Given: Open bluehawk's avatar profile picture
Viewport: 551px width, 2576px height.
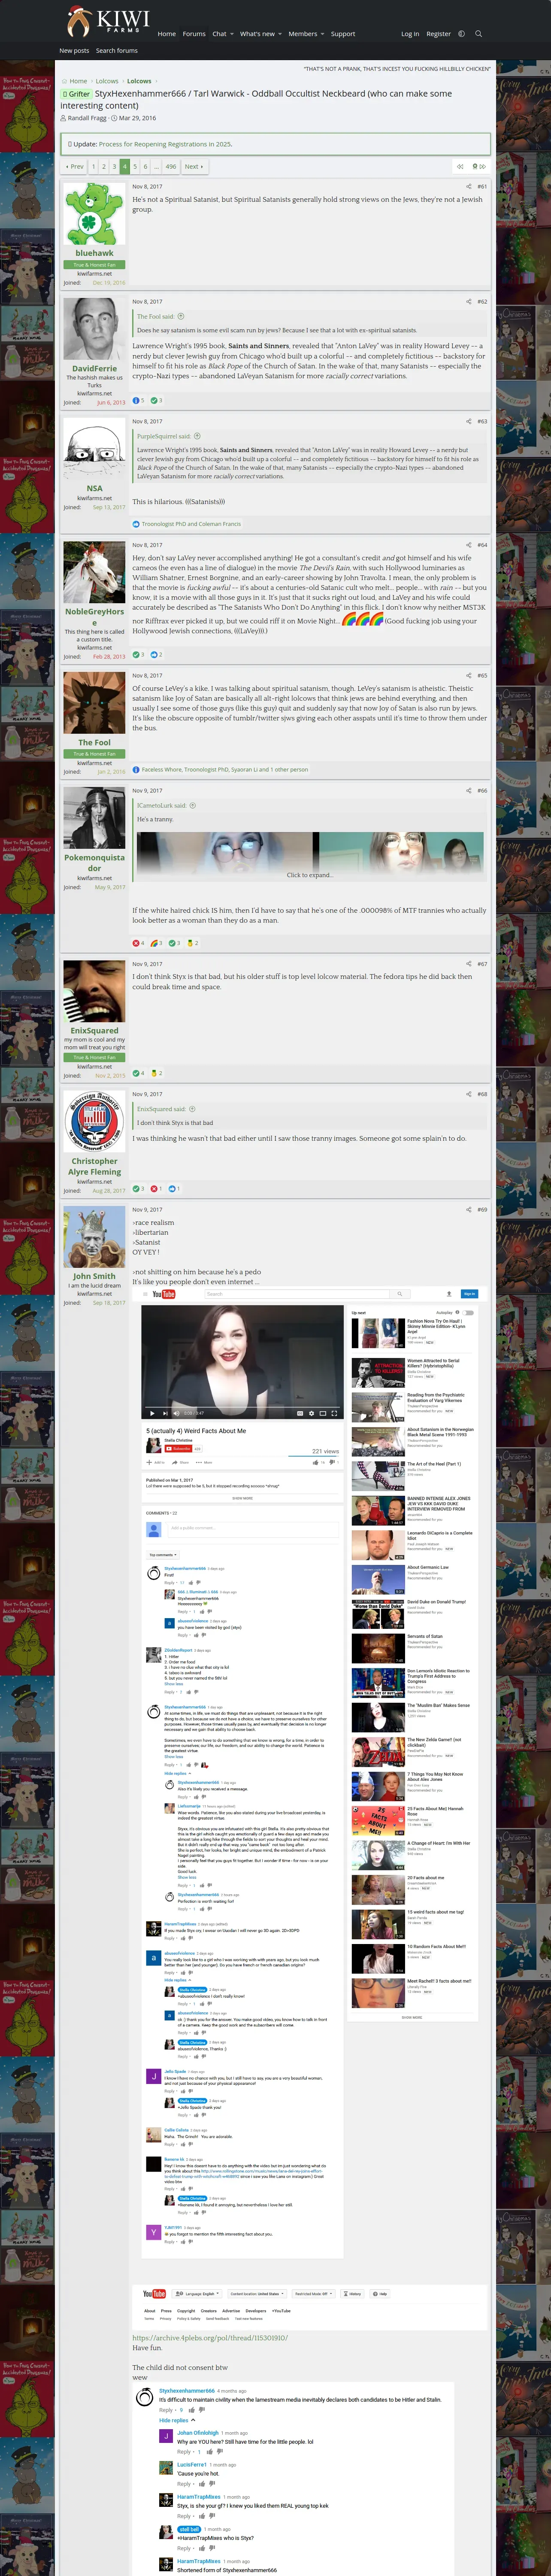Looking at the screenshot, I should (x=94, y=213).
